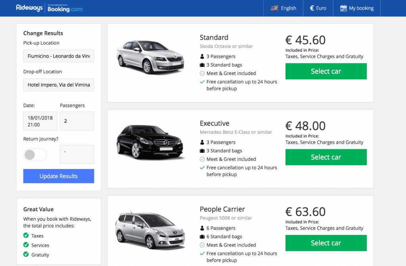Viewport: 406px width, 266px height.
Task: Toggle the Return Journey switch
Action: click(x=35, y=155)
